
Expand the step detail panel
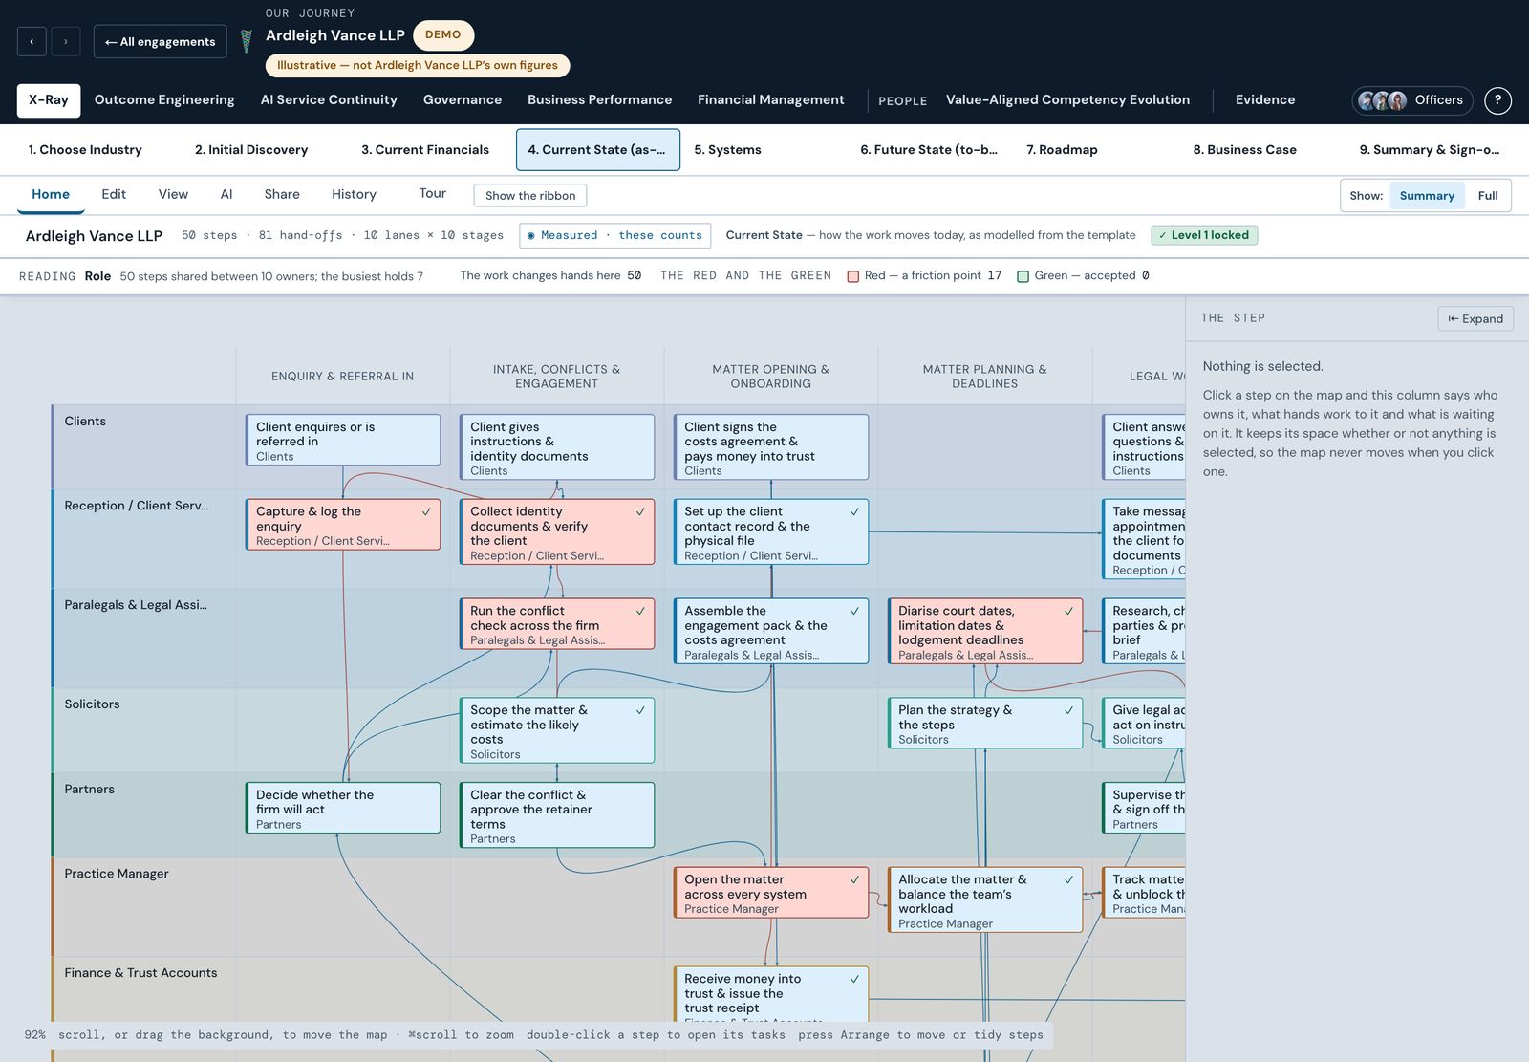tap(1475, 318)
